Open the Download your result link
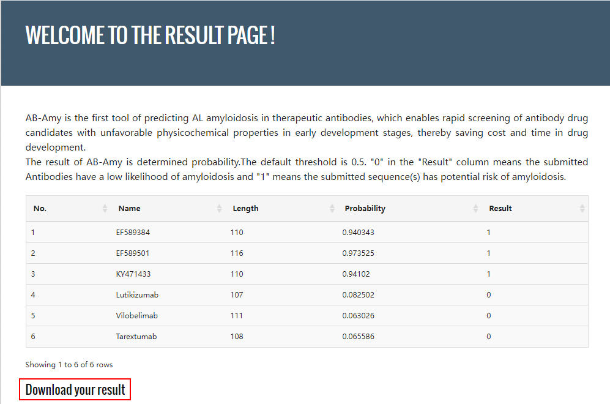This screenshot has width=610, height=404. 75,389
